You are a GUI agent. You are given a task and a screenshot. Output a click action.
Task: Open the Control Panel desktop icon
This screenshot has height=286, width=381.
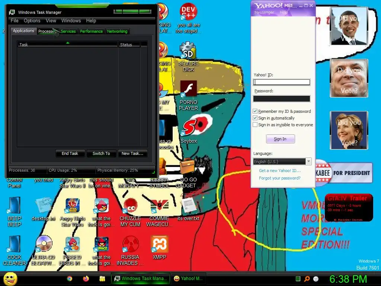[x=15, y=182]
